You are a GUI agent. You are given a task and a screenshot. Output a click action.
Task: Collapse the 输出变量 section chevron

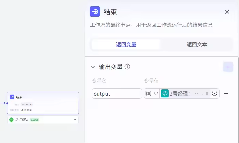pos(93,67)
